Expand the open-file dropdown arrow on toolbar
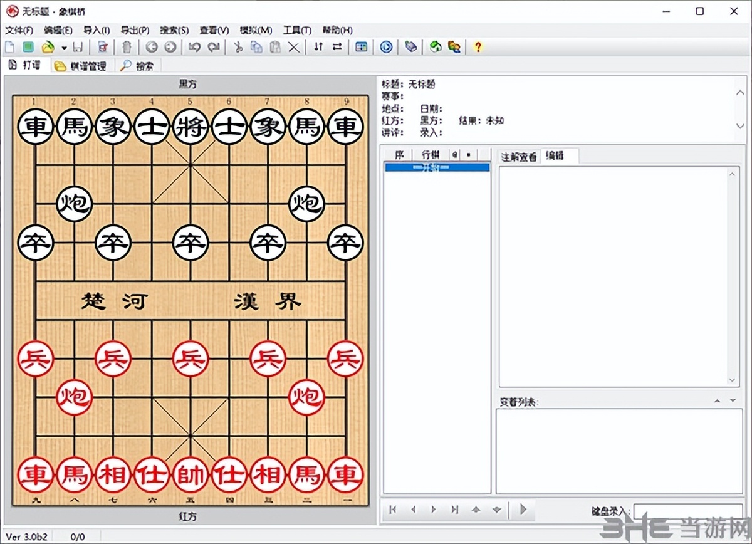This screenshot has height=544, width=752. [64, 46]
